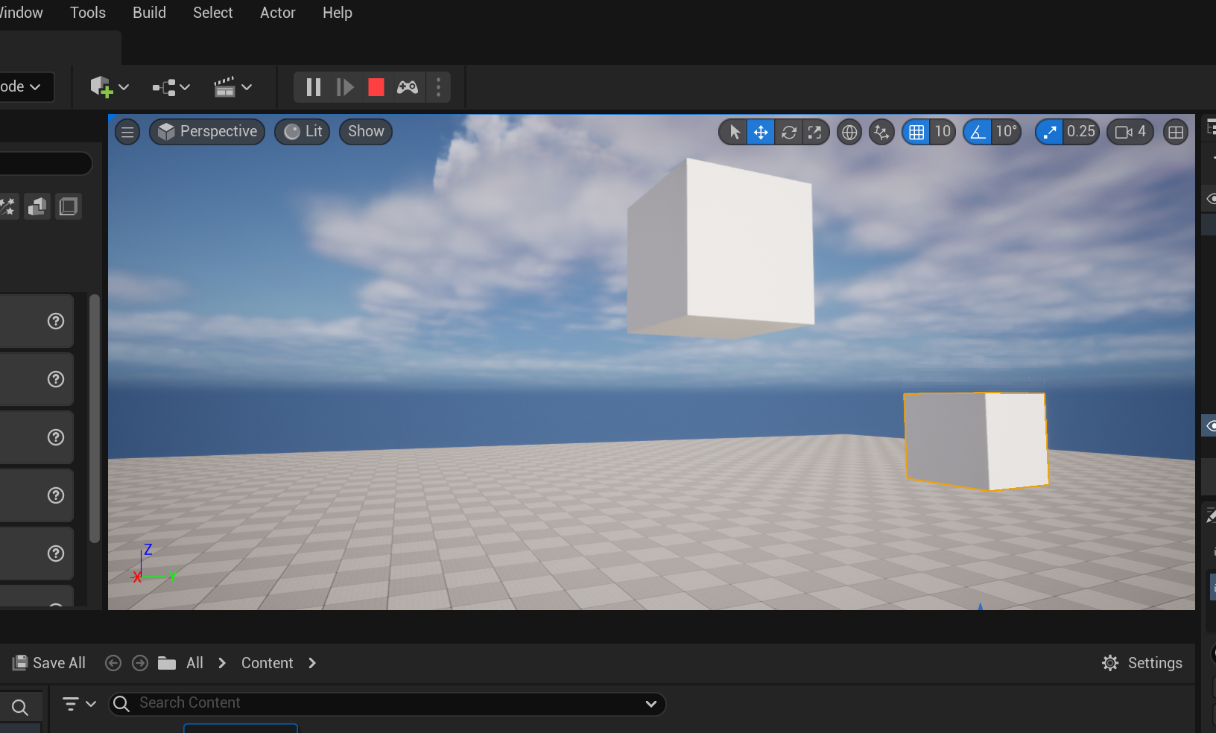This screenshot has width=1216, height=733.
Task: Open the Actor menu
Action: (x=278, y=13)
